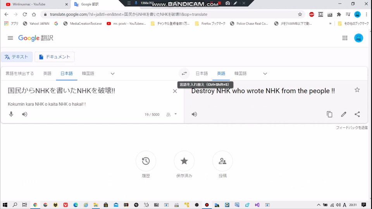
Task: Open the Windows Start menu
Action: 5,205
